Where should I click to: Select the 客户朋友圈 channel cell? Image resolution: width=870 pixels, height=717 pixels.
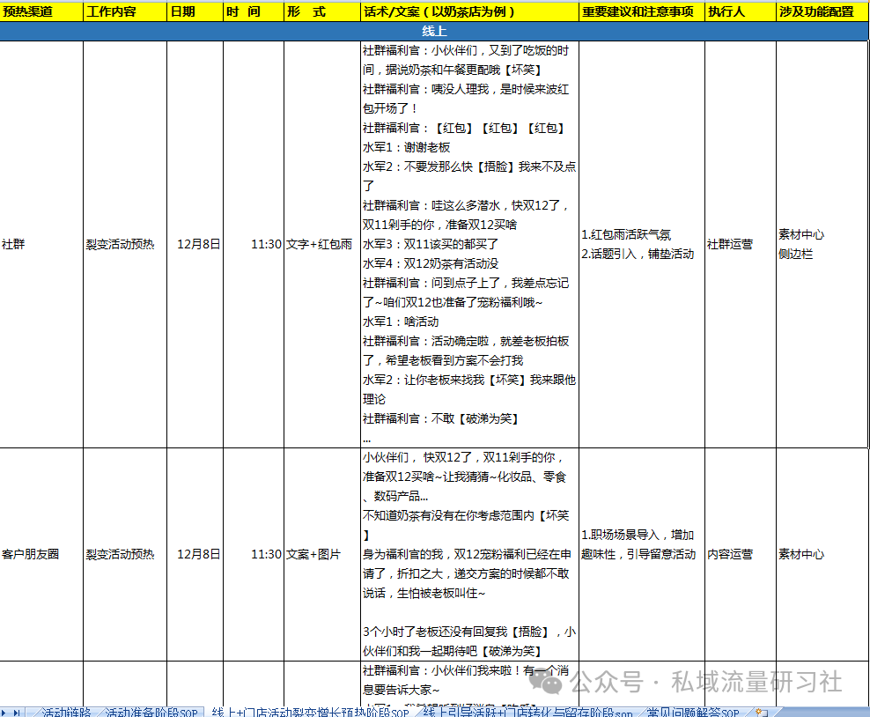click(41, 554)
